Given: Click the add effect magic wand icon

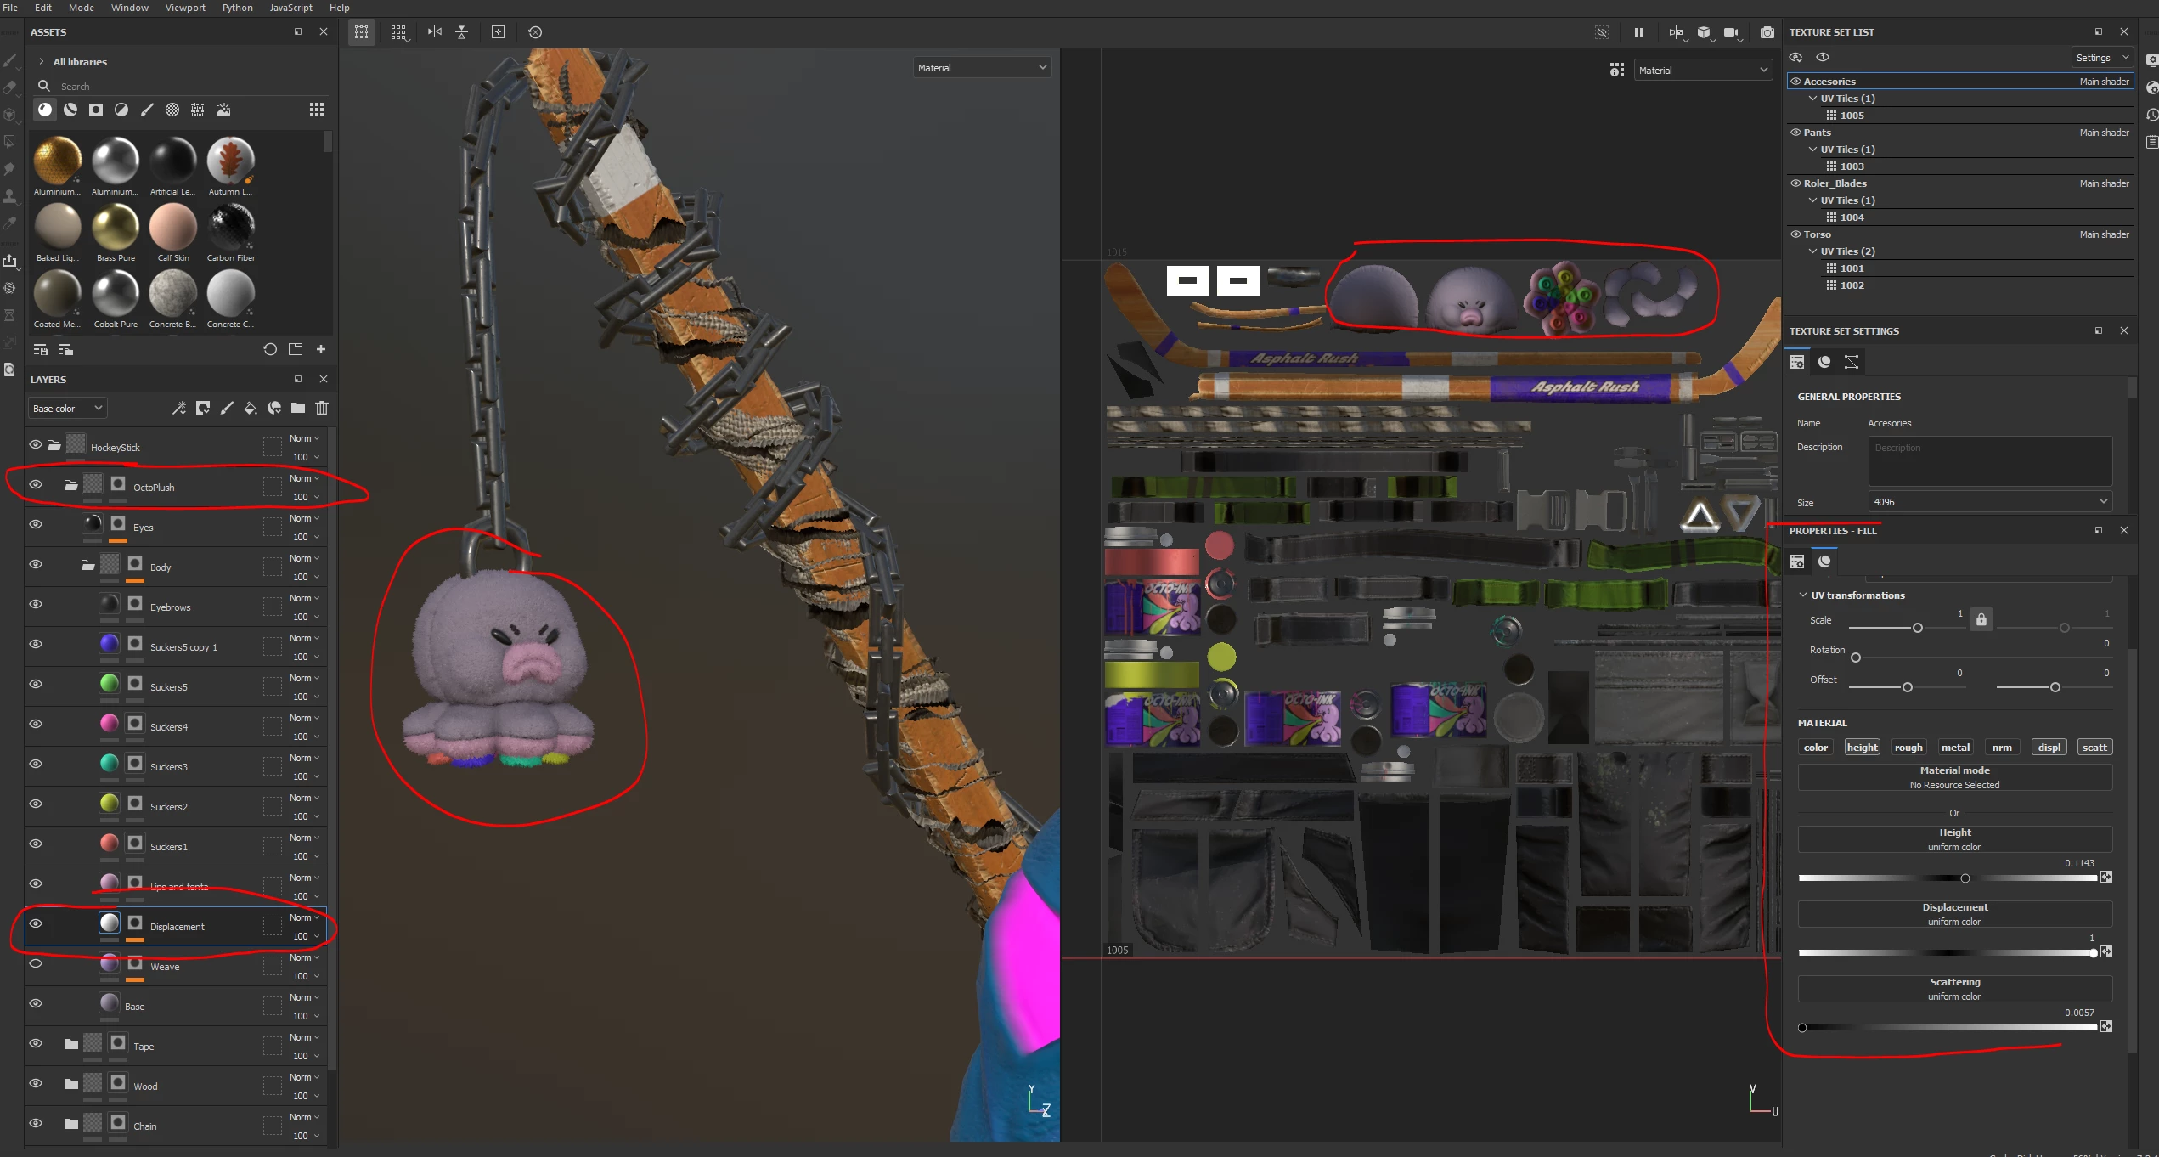Looking at the screenshot, I should click(178, 409).
